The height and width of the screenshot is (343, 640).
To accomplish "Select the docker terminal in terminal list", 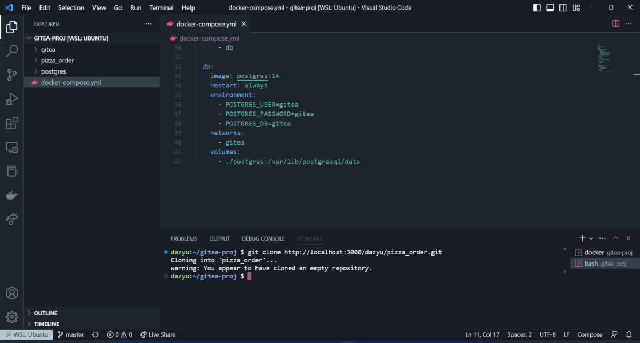I will pyautogui.click(x=604, y=252).
